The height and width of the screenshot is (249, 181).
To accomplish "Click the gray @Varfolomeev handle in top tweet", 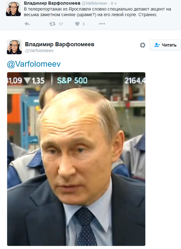I will [94, 3].
